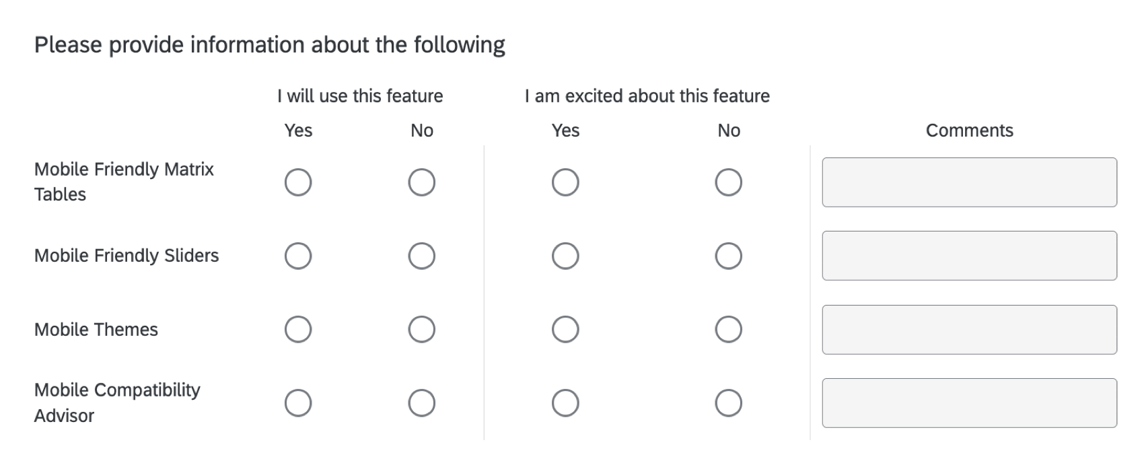The height and width of the screenshot is (463, 1144).
Task: Mark No for excitement about Mobile Themes
Action: (728, 329)
